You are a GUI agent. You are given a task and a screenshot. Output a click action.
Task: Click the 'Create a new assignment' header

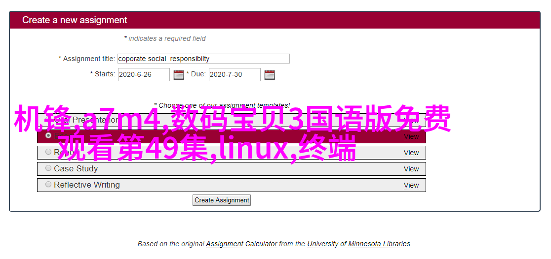pyautogui.click(x=75, y=20)
